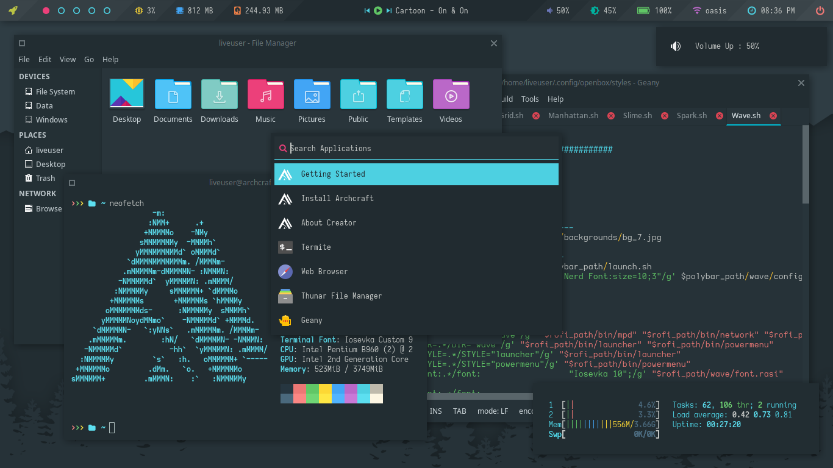Switch to Manhattan.sh tab in Geany
The width and height of the screenshot is (833, 468).
pos(573,116)
